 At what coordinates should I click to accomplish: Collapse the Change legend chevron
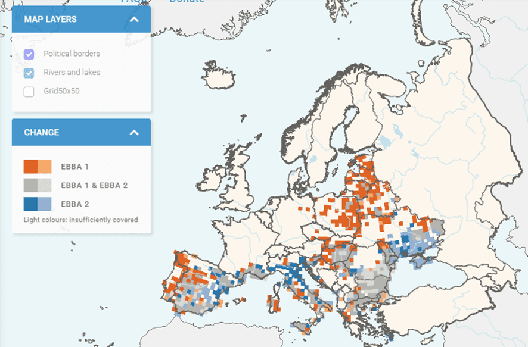click(134, 132)
